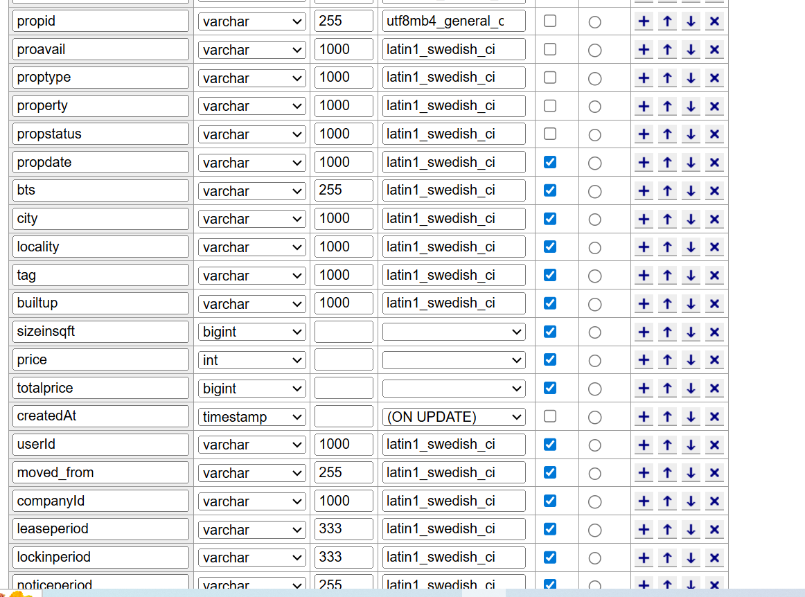This screenshot has width=805, height=597.
Task: Click the length field showing 333 for lockinperiod
Action: click(344, 557)
